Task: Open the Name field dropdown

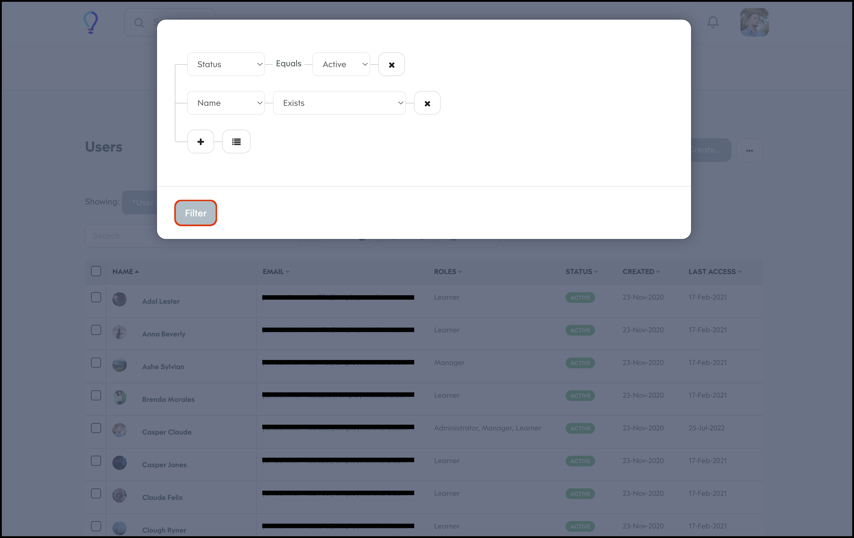Action: point(226,103)
